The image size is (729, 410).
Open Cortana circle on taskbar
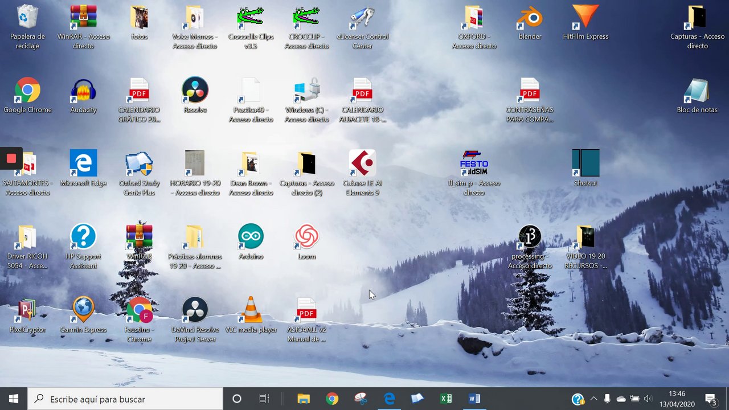tap(237, 399)
